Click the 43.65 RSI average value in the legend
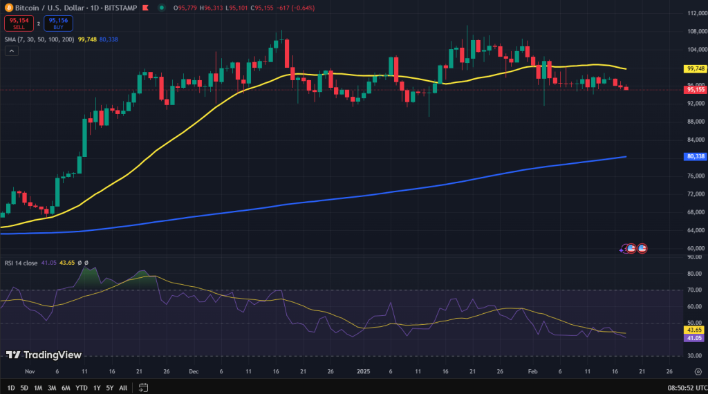Viewport: 708px width, 394px height. (67, 263)
